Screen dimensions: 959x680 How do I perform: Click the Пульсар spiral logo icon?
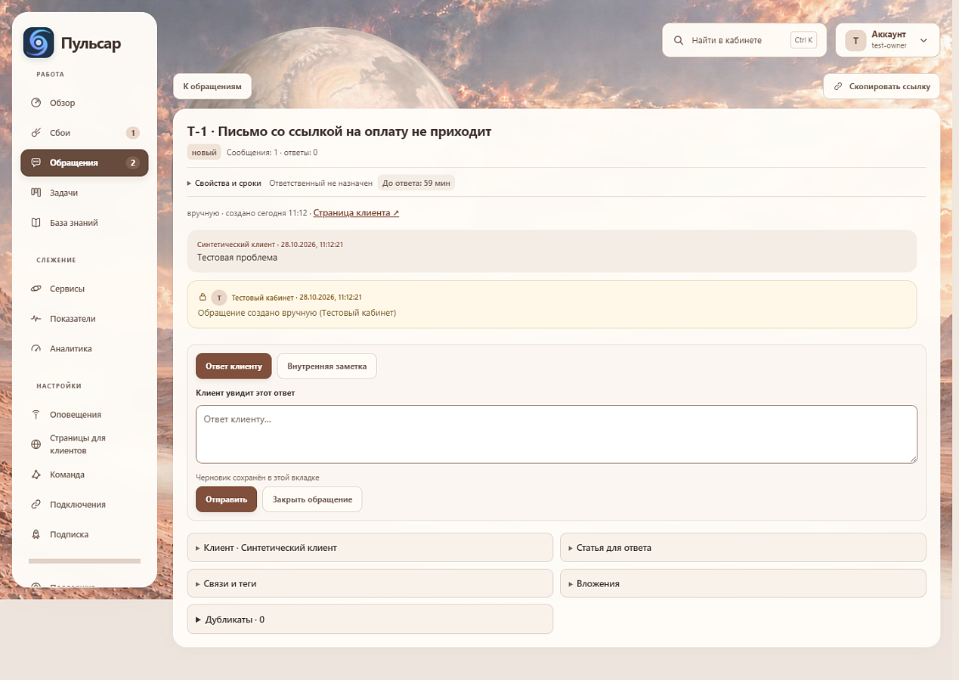pos(39,43)
